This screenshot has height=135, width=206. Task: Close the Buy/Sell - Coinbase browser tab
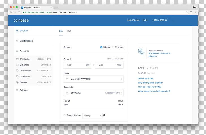click(x=51, y=8)
